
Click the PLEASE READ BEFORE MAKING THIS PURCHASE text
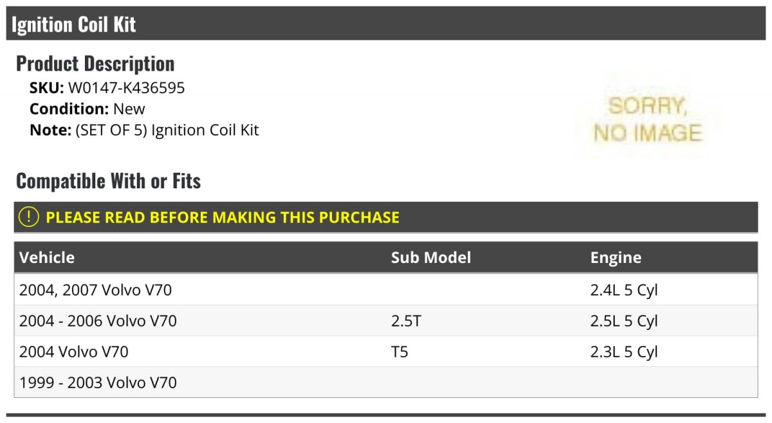coord(223,217)
